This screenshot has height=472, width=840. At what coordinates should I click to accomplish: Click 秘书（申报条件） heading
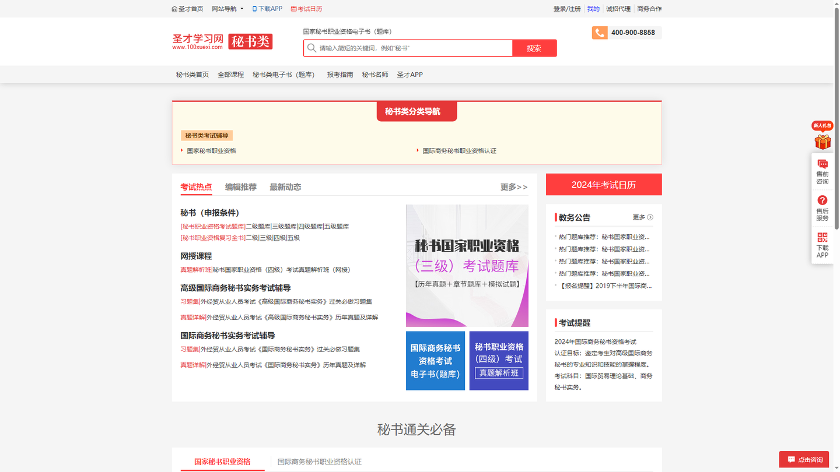[210, 213]
